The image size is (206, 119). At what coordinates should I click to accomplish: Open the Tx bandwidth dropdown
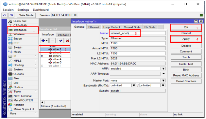click(x=163, y=85)
